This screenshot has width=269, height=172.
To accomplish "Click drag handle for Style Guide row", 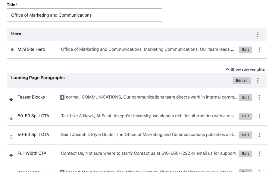I will [11, 137].
